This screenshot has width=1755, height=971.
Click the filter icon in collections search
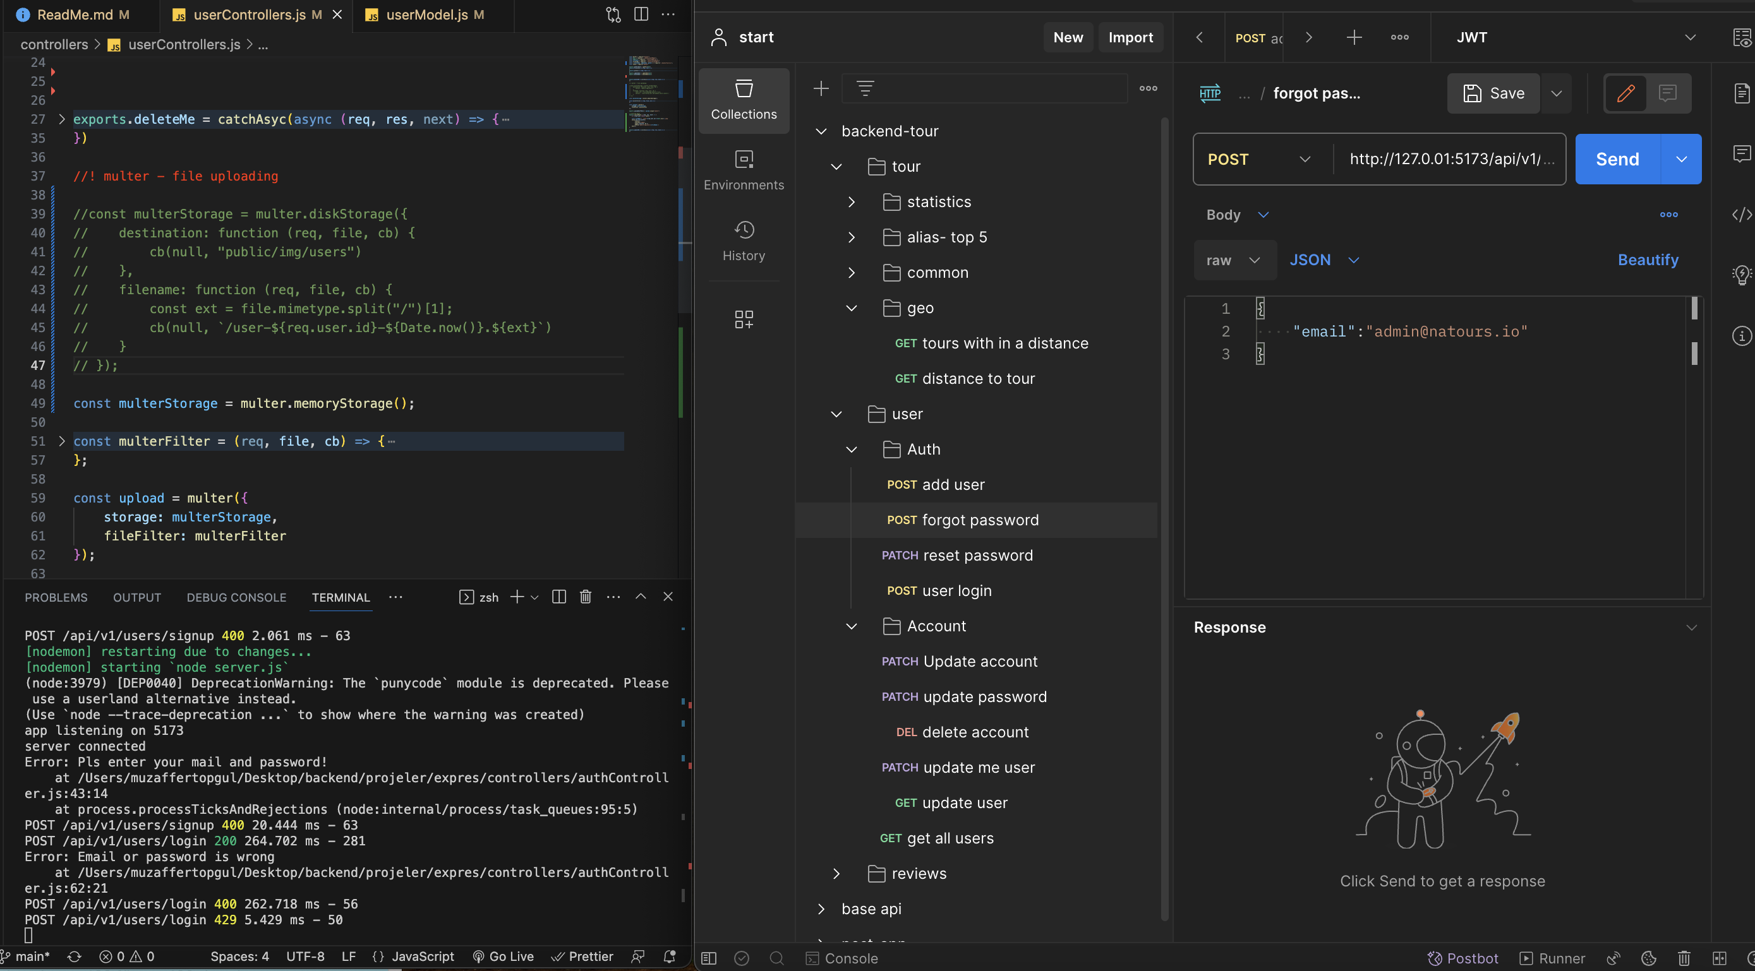click(865, 88)
